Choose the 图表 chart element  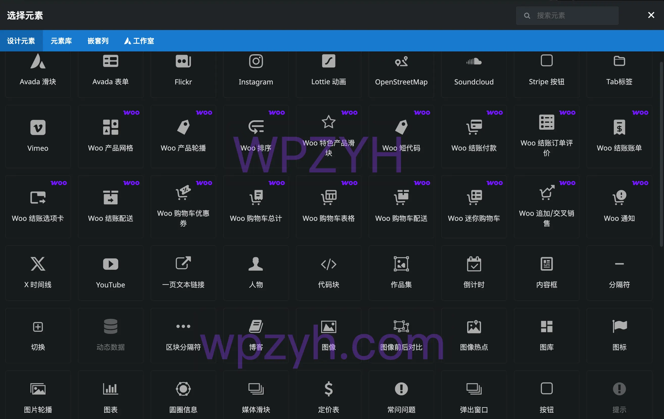tap(110, 395)
